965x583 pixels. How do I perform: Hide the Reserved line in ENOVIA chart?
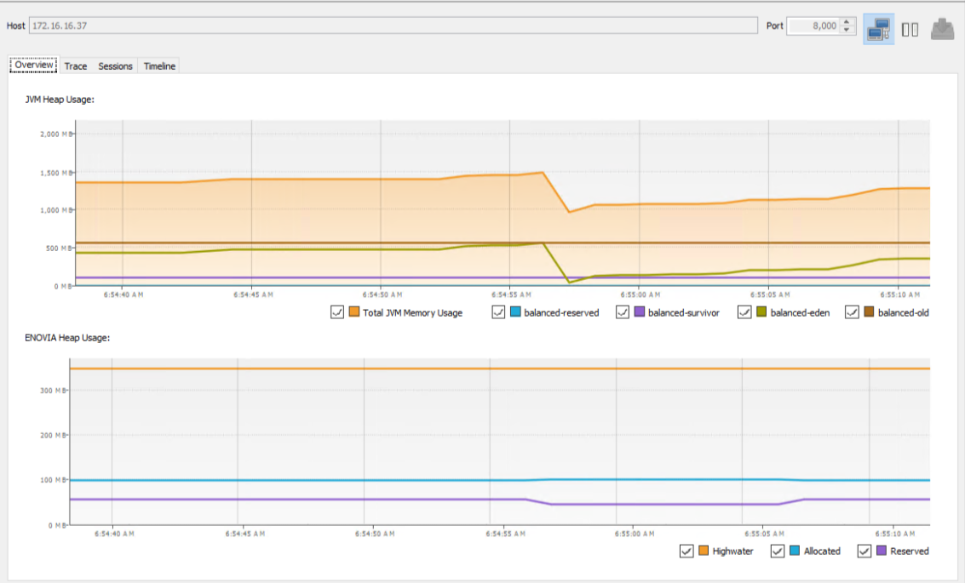coord(864,551)
